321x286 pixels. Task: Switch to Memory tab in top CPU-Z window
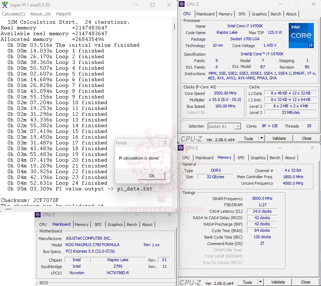[x=225, y=14]
